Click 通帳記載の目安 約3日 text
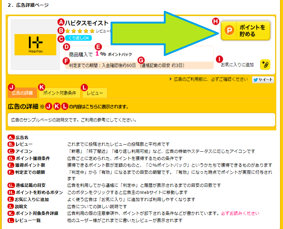The height and width of the screenshot is (229, 283). 162,65
